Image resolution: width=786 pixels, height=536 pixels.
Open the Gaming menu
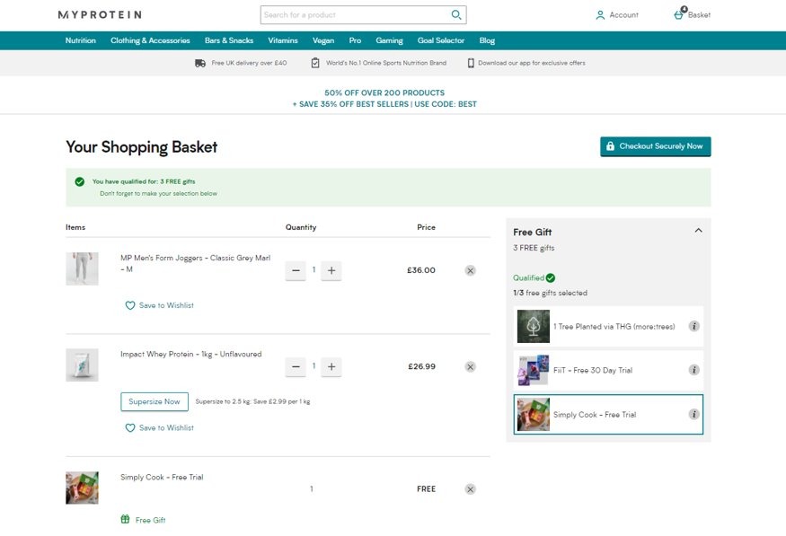390,40
